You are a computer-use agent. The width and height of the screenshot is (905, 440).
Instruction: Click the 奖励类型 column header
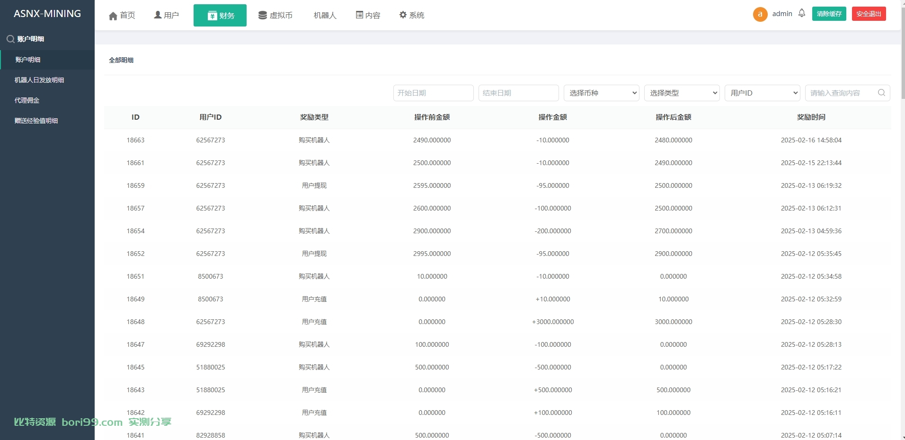click(314, 117)
